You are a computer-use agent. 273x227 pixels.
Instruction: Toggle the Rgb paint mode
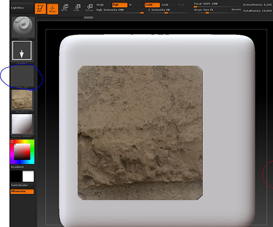[120, 5]
